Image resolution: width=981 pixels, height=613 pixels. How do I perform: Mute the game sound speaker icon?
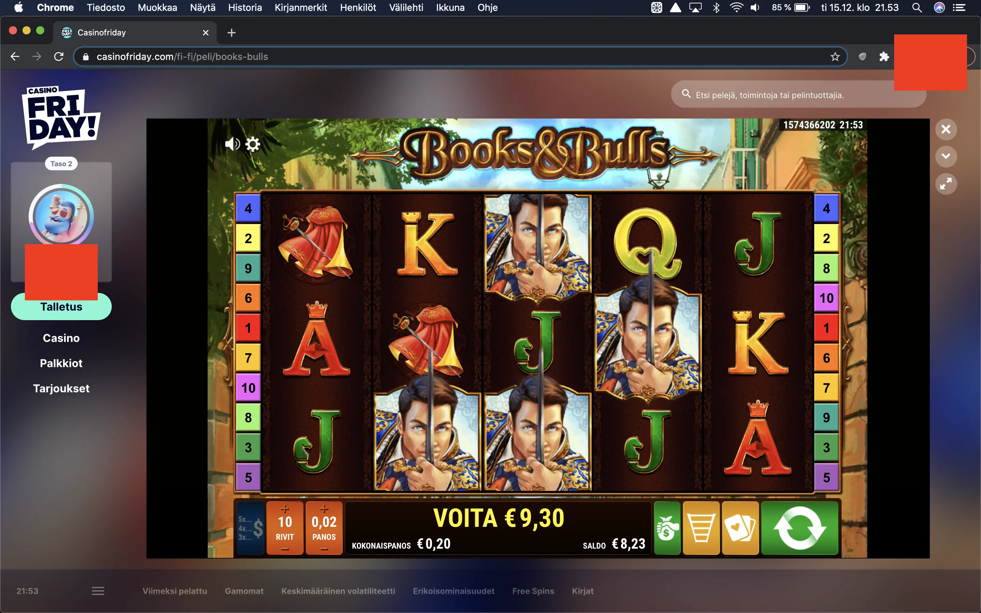pos(232,144)
